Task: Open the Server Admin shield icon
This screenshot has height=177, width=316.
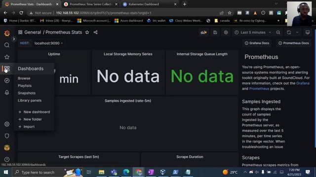Action: tap(7, 136)
